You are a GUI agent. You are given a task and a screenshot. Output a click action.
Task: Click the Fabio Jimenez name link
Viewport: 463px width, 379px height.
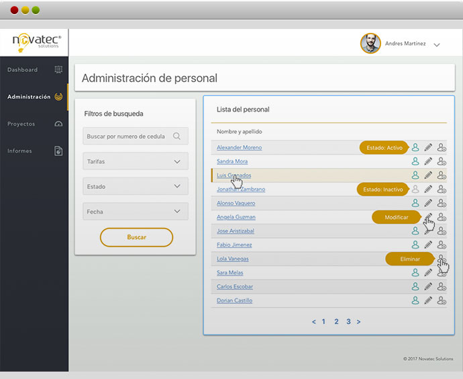[234, 245]
